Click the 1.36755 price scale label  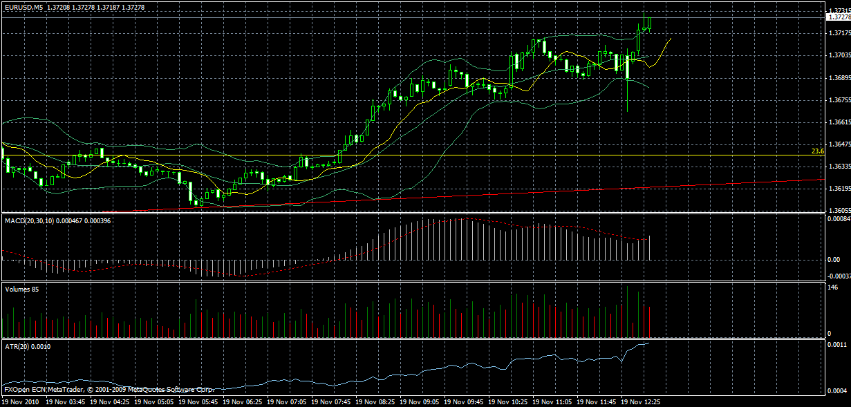pyautogui.click(x=839, y=100)
